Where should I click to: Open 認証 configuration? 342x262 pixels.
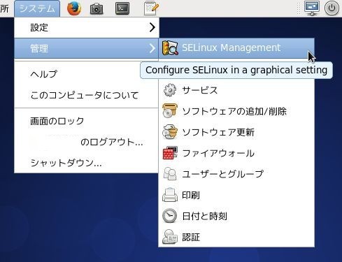[236, 237]
